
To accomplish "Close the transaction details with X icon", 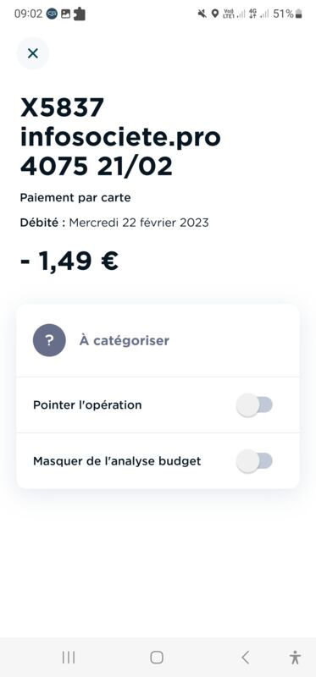I will 33,53.
